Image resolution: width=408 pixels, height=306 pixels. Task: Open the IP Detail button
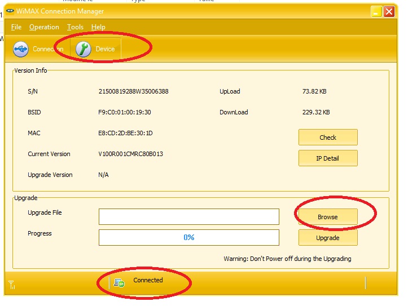[x=328, y=158]
